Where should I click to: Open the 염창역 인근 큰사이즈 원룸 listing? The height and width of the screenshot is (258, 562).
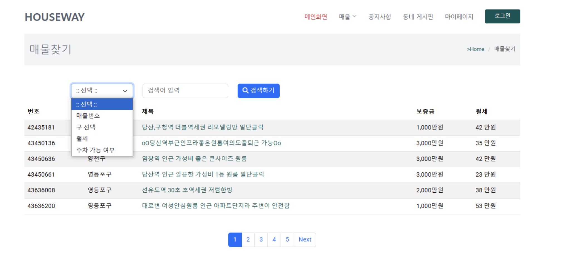[x=194, y=159]
